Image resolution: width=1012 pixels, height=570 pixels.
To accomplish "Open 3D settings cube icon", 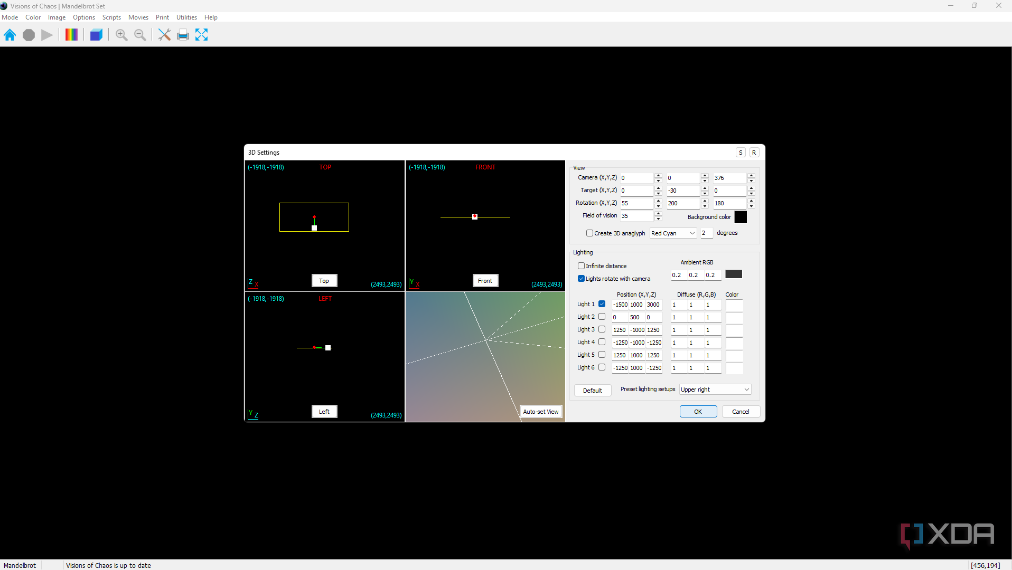I will (x=96, y=35).
